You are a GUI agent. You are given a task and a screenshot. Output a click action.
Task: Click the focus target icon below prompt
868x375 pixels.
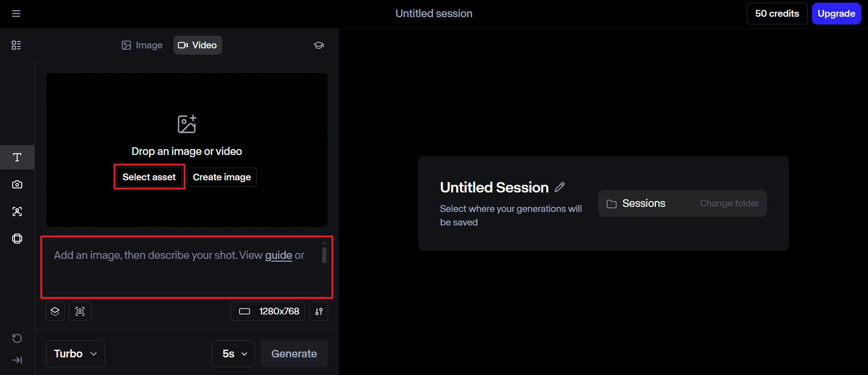(x=80, y=311)
